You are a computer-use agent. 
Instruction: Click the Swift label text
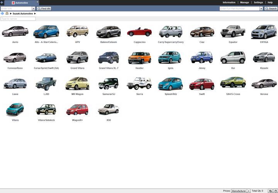point(202,94)
